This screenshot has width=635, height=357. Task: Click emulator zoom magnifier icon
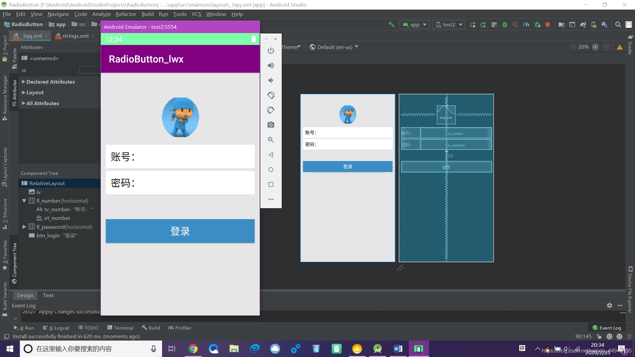271,140
